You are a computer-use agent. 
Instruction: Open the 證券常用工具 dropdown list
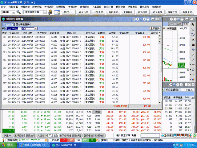45,12
